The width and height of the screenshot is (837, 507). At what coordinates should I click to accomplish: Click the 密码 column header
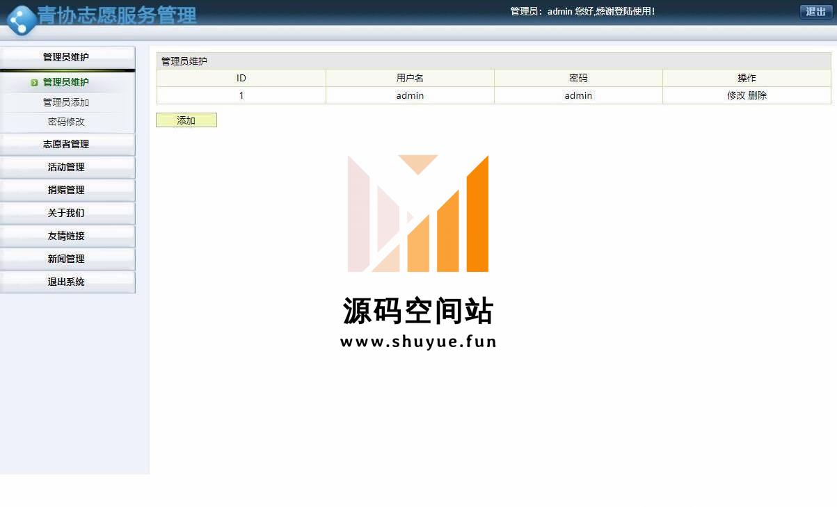click(x=578, y=78)
